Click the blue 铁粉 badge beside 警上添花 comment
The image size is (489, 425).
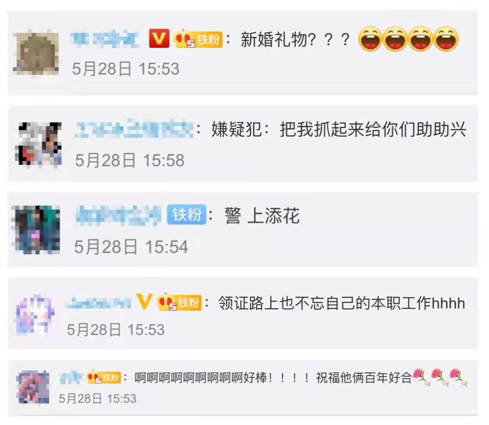pyautogui.click(x=186, y=215)
